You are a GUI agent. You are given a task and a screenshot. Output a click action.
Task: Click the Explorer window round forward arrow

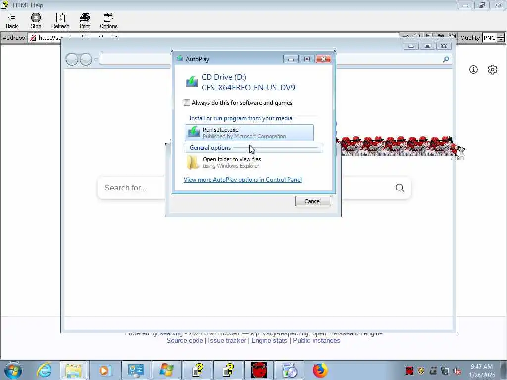tap(86, 59)
